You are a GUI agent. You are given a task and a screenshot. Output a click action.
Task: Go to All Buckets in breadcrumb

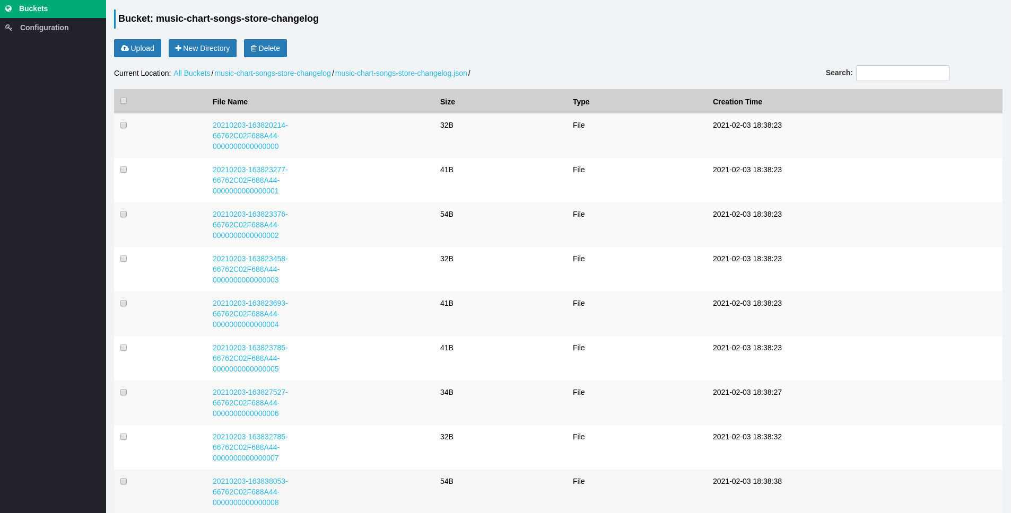point(192,73)
